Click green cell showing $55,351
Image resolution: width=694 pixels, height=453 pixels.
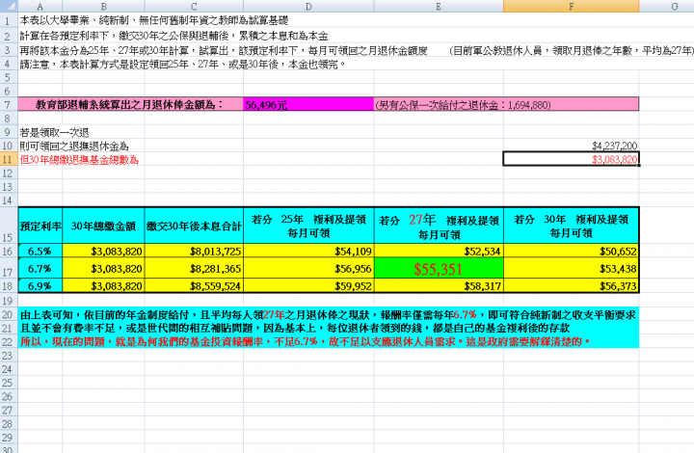tap(439, 269)
